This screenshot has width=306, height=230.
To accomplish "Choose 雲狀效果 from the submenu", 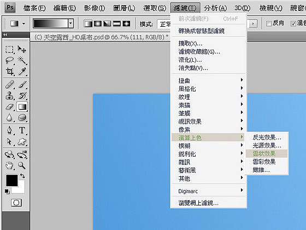I will pos(267,153).
